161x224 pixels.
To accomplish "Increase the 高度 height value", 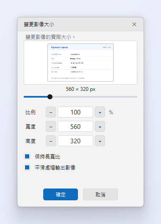I will pyautogui.click(x=100, y=141).
